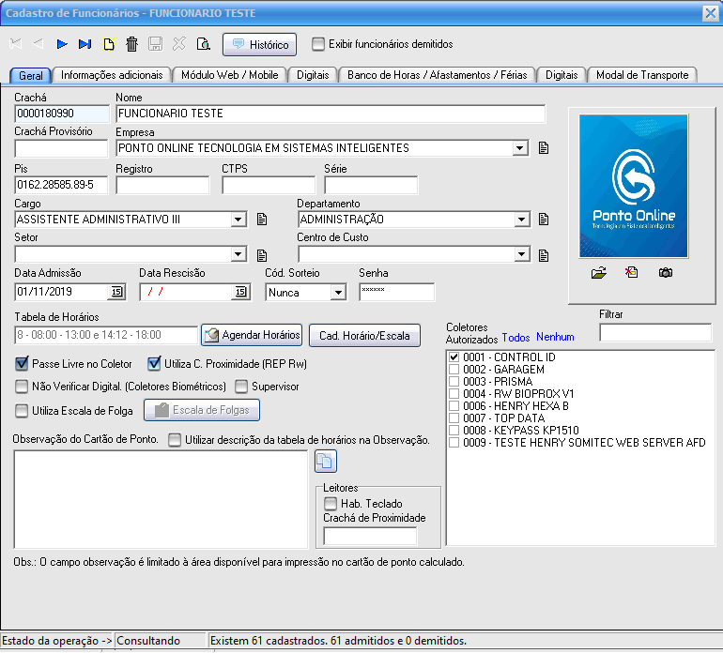The image size is (723, 653).
Task: Check collector 0002 - GARAGEM
Action: click(x=454, y=370)
